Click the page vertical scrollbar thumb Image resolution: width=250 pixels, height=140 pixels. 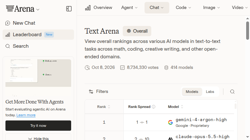(247, 31)
